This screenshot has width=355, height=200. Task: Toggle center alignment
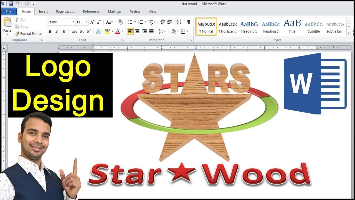coord(137,31)
